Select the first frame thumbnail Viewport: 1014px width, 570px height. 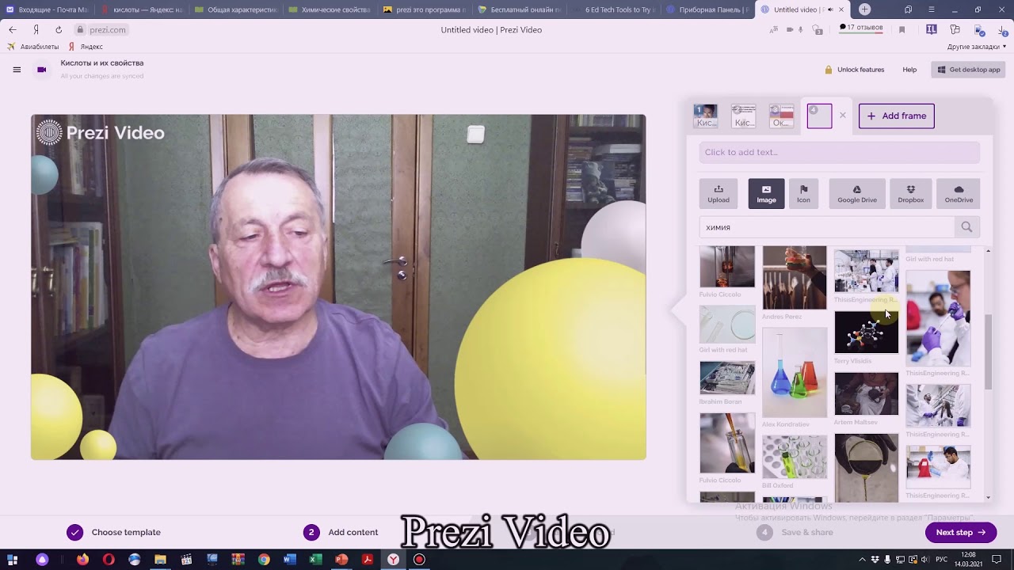click(705, 116)
